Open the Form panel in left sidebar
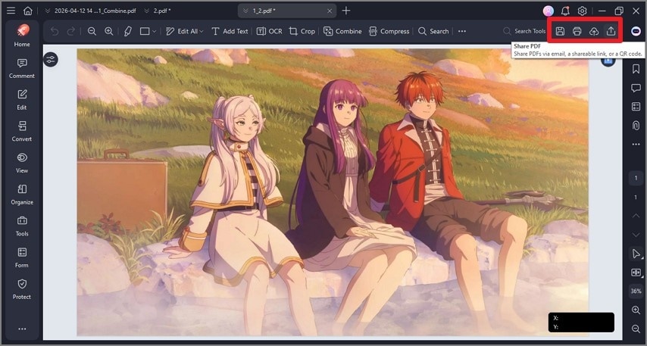647x346 pixels. click(22, 257)
